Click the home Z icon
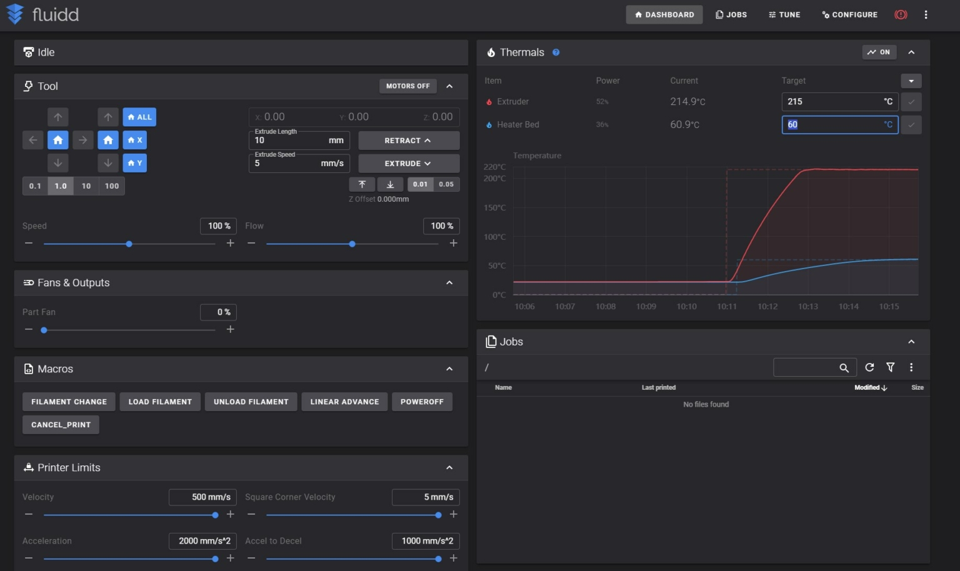The width and height of the screenshot is (960, 571). [108, 140]
